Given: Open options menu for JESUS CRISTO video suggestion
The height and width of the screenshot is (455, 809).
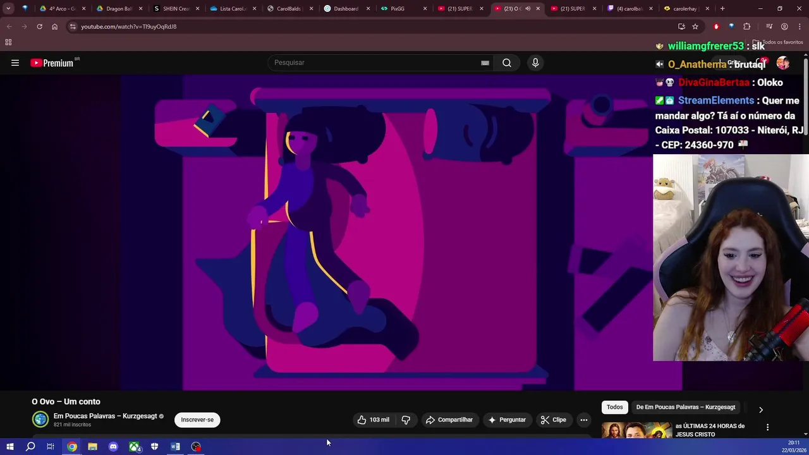Looking at the screenshot, I should pos(767,428).
